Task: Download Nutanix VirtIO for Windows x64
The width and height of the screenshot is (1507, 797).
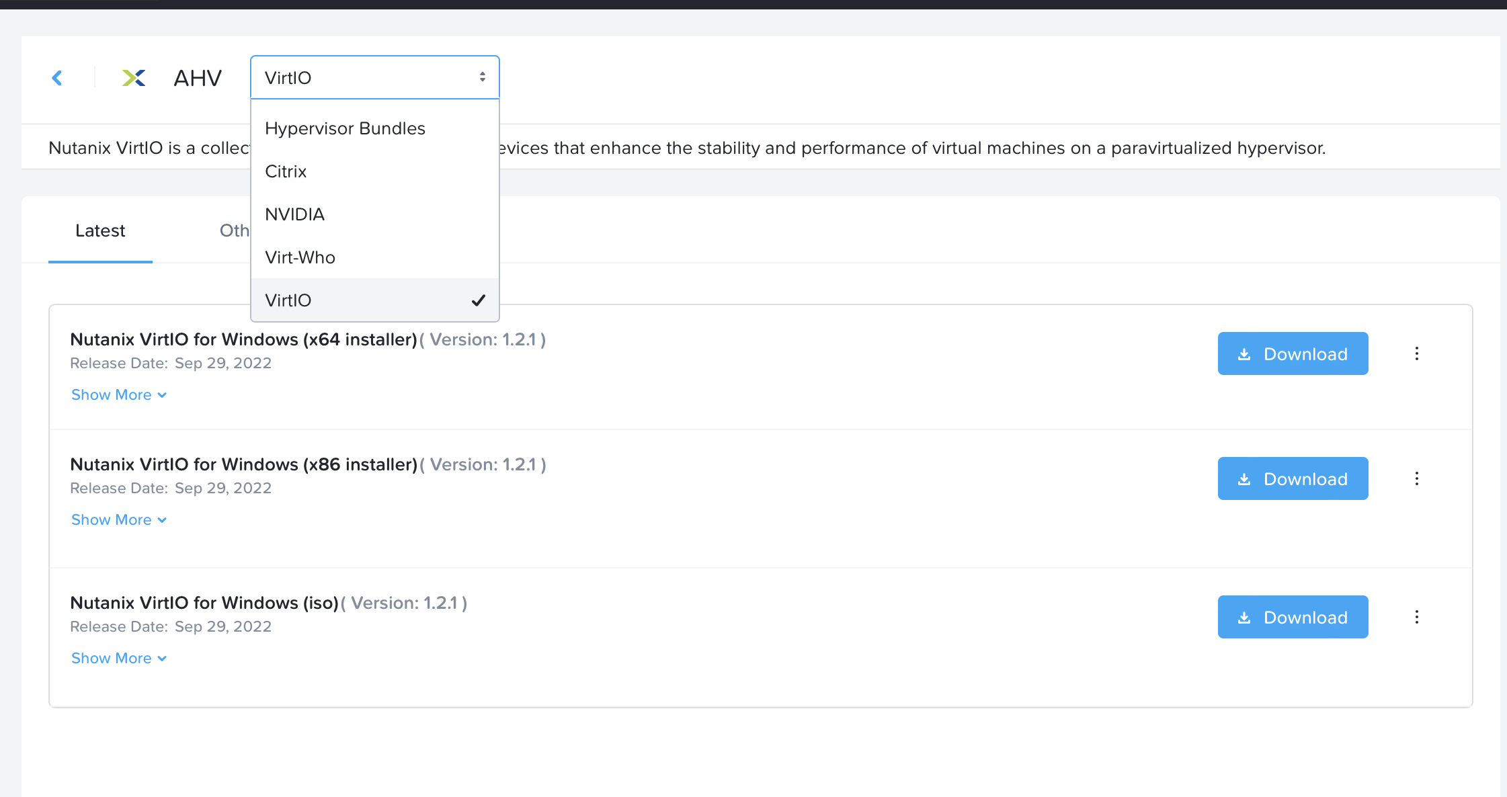Action: tap(1293, 353)
